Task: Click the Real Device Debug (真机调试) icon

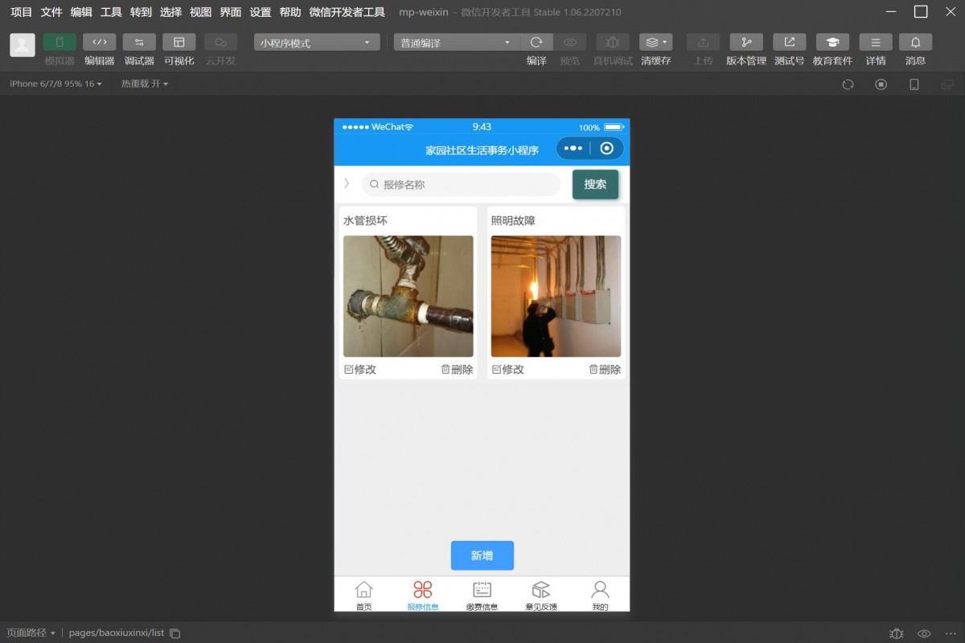Action: click(x=612, y=43)
